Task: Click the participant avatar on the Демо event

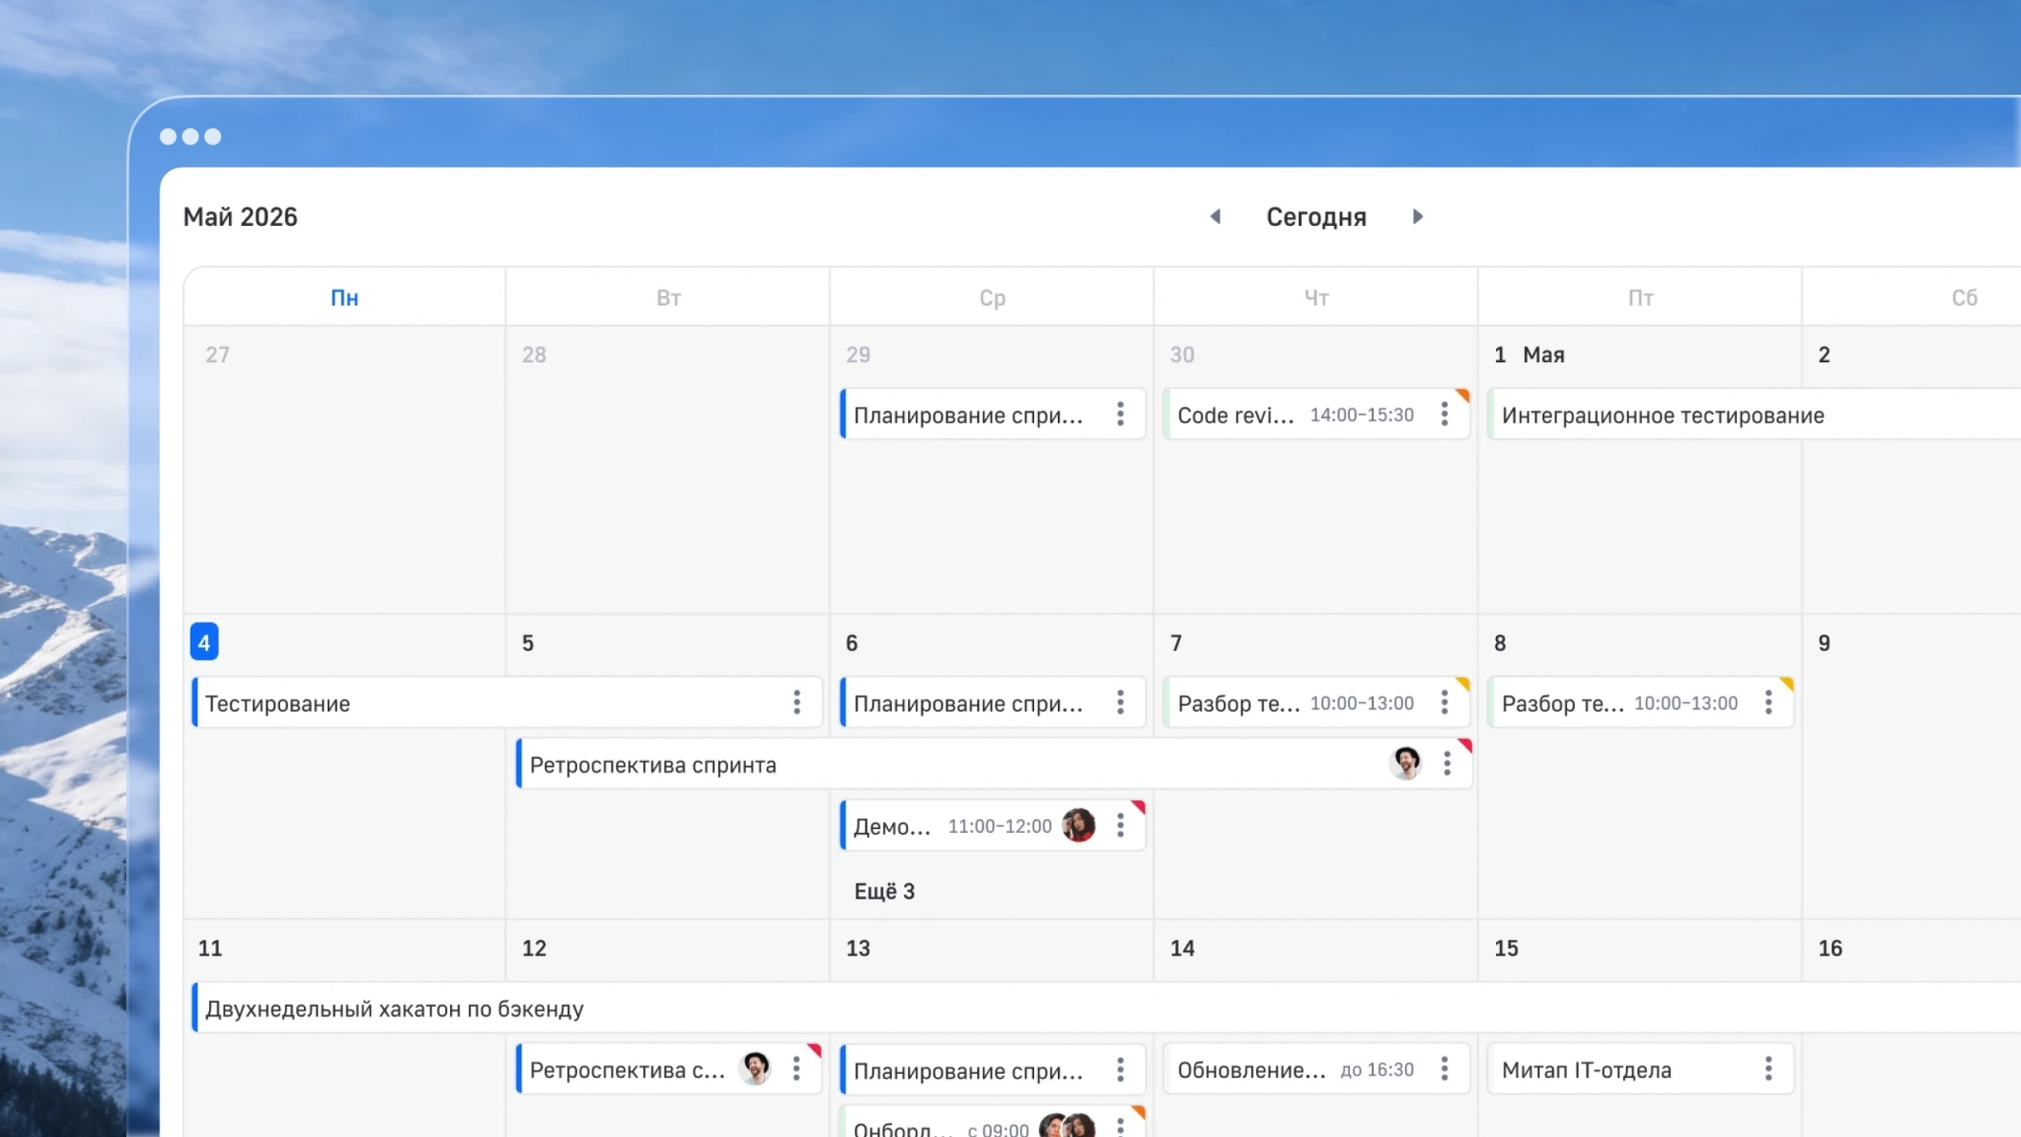Action: [x=1079, y=824]
